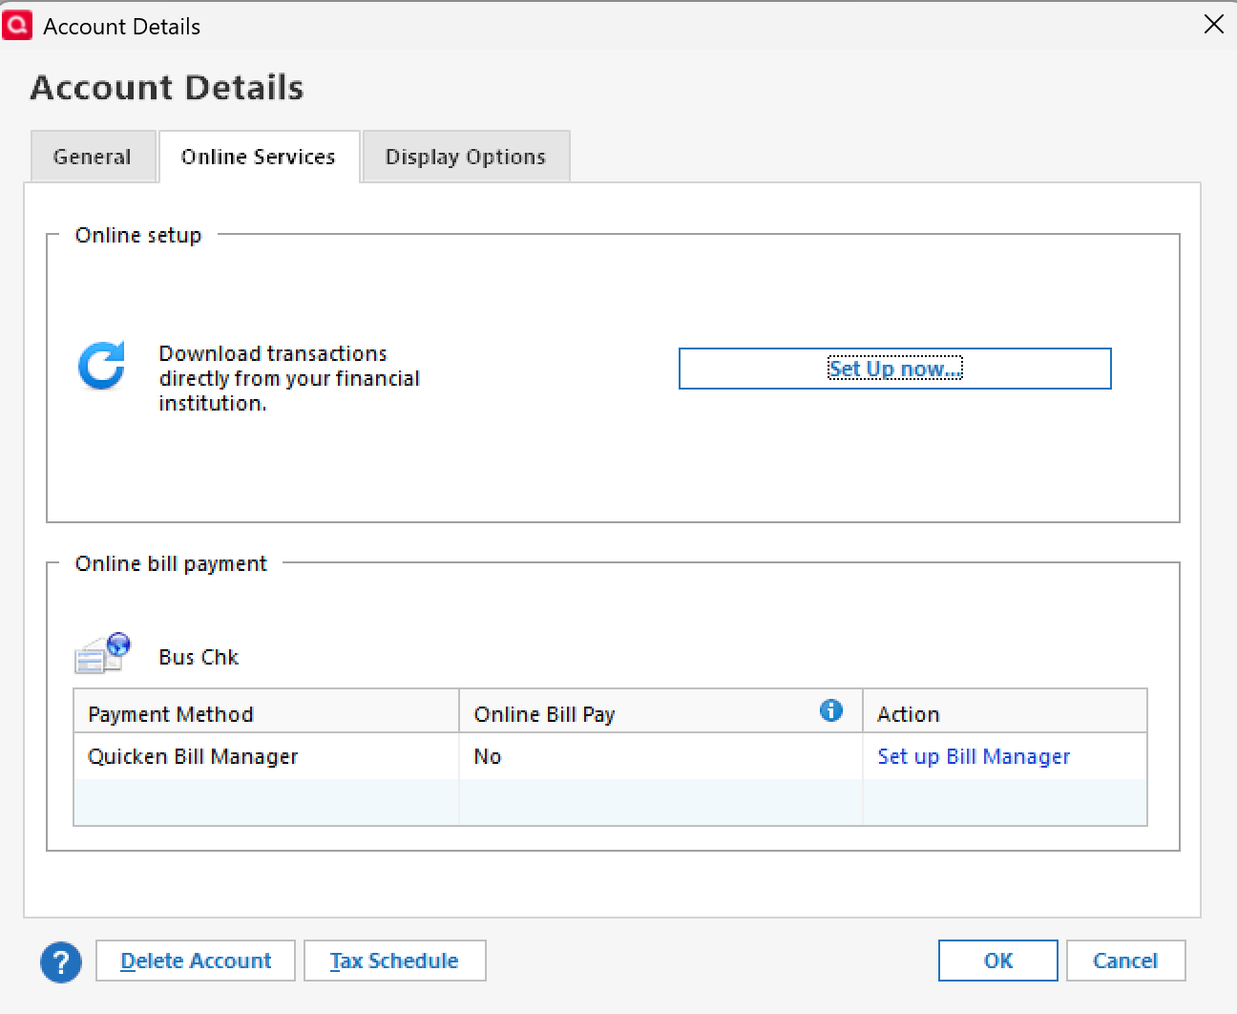Dismiss the dialog with Cancel
This screenshot has height=1014, width=1237.
(1124, 961)
